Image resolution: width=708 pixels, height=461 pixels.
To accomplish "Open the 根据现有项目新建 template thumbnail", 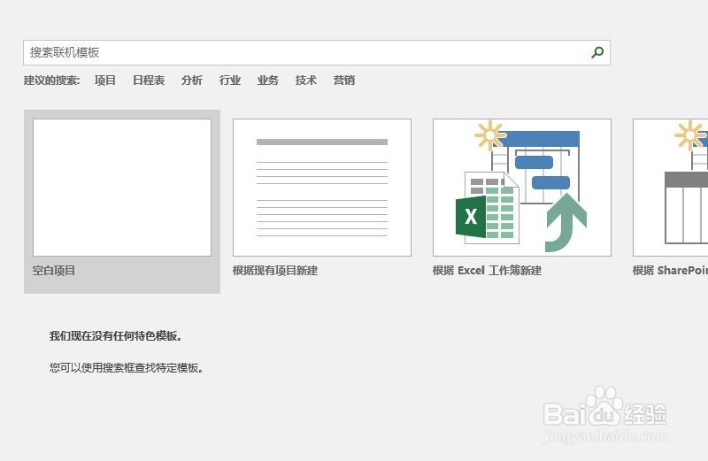I will click(322, 188).
